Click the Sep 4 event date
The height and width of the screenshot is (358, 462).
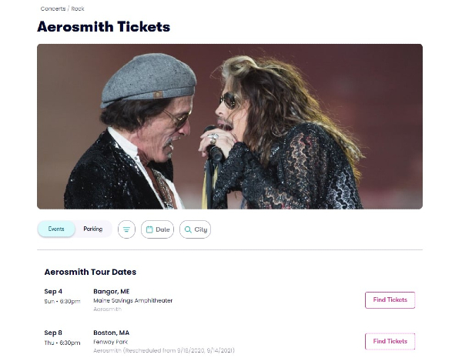tap(53, 292)
